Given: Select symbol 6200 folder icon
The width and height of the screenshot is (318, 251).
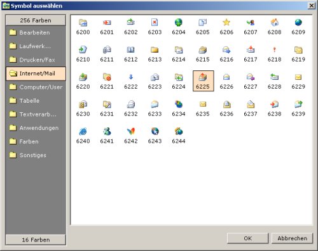Looking at the screenshot, I should (83, 22).
